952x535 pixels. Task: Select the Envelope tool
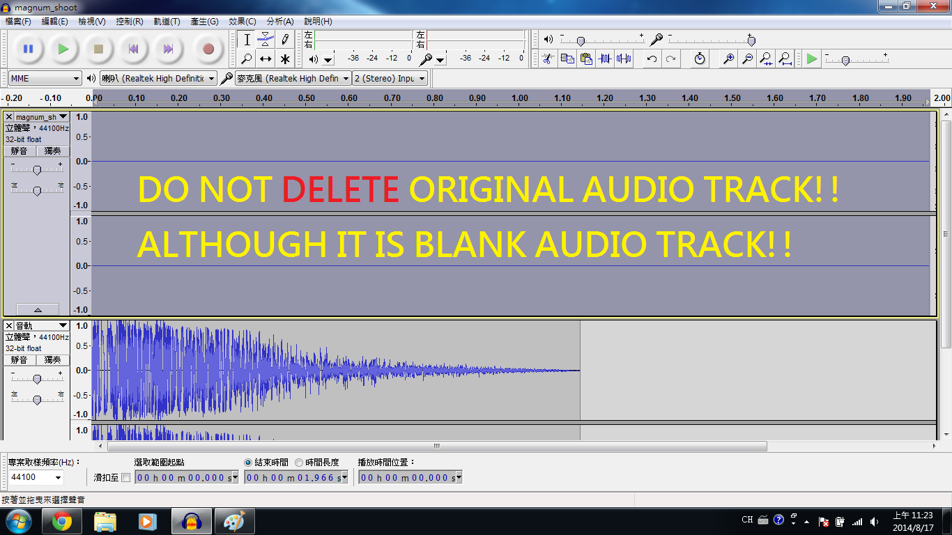[266, 40]
